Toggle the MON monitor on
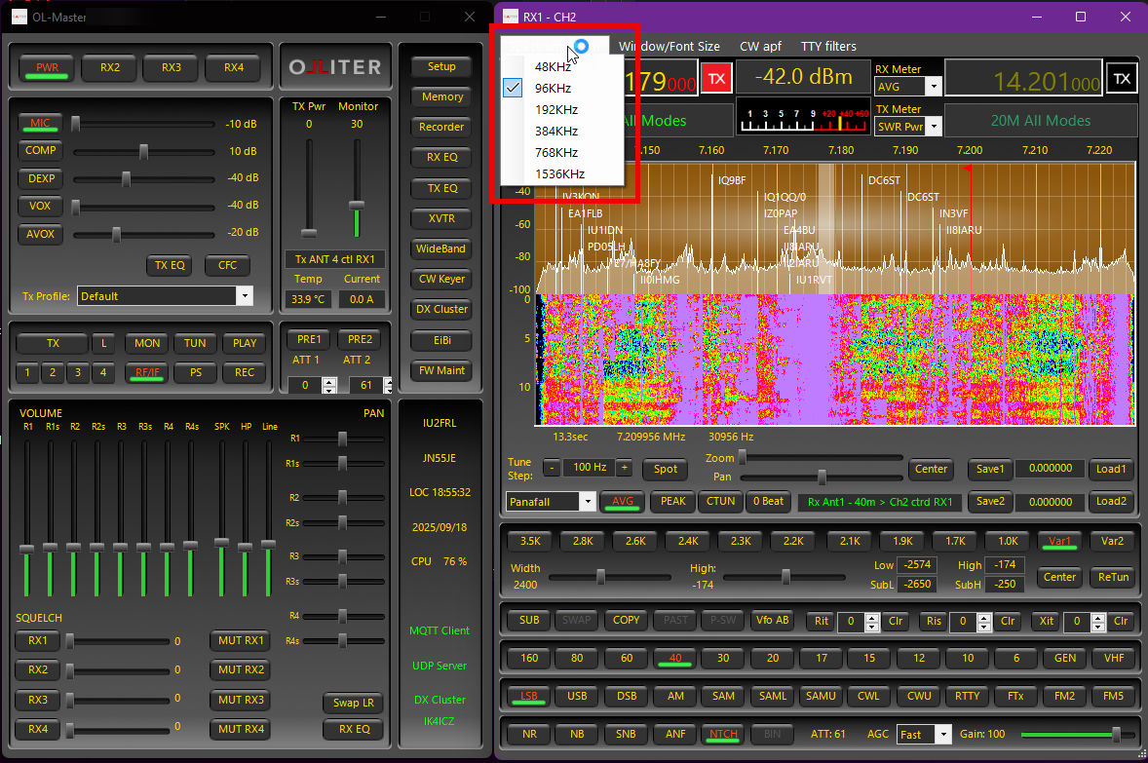1148x763 pixels. coord(145,343)
